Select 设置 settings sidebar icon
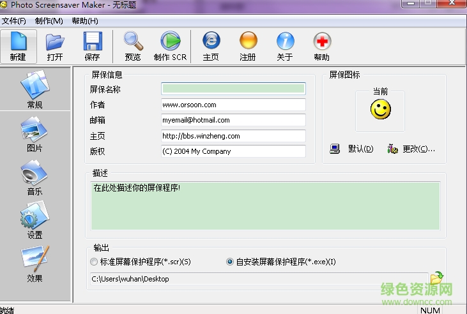This screenshot has width=467, height=314. click(35, 220)
